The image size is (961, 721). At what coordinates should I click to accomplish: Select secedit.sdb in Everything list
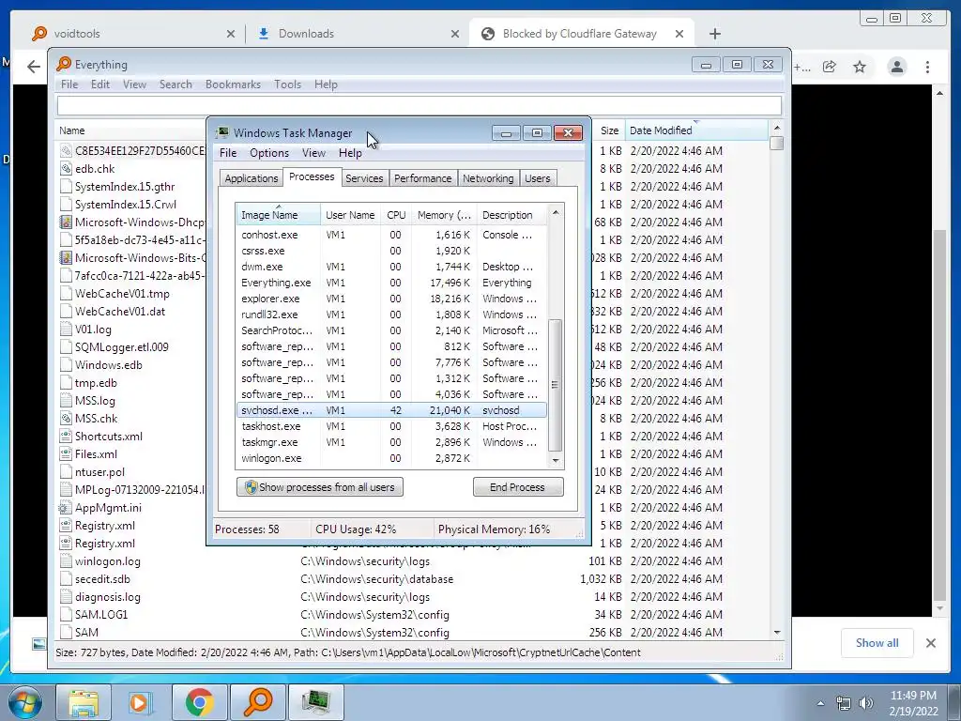[102, 579]
